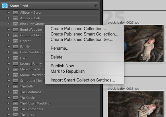Collapse the Block | Newborn collection set
The image size is (166, 117).
click(x=9, y=24)
